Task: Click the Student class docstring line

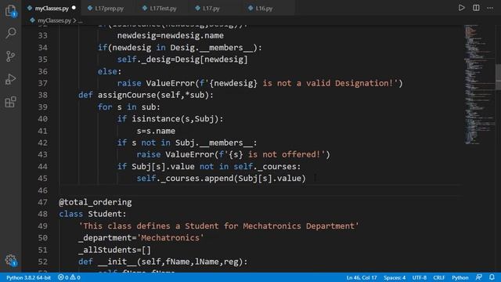Action: point(218,226)
